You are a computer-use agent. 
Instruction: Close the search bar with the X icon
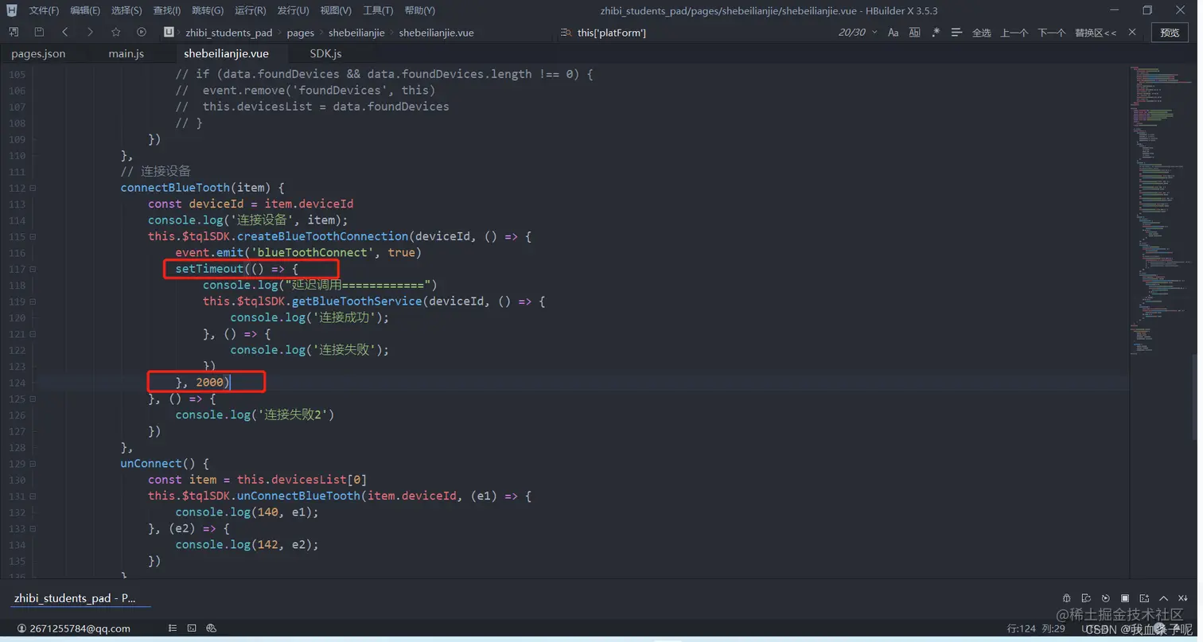pos(1132,32)
